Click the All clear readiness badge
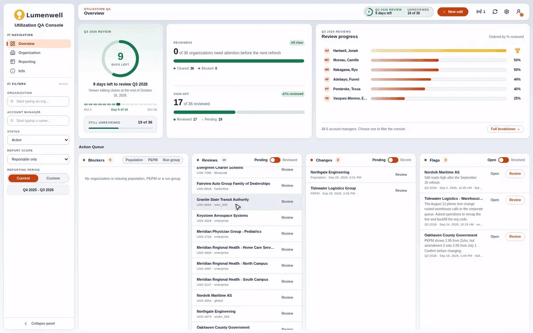 [x=297, y=43]
